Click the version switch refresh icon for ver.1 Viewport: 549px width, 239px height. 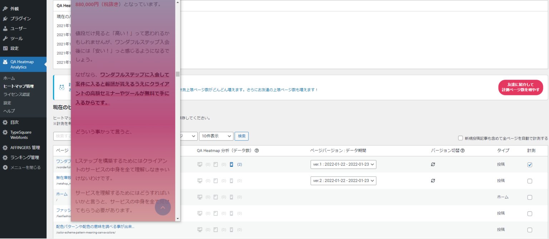pos(432,164)
